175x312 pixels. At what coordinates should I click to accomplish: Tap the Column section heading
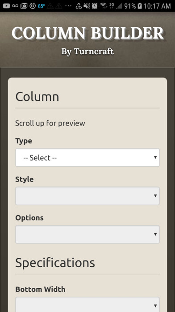[37, 97]
